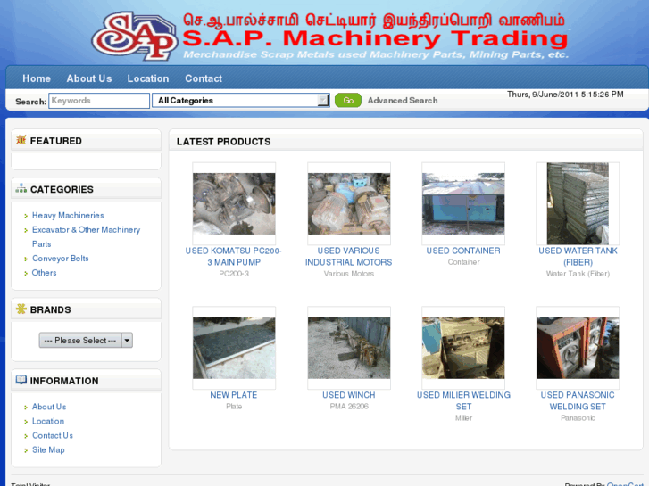The height and width of the screenshot is (486, 649).
Task: View the Komatsu PC200-3 main pump photo
Action: (x=234, y=203)
